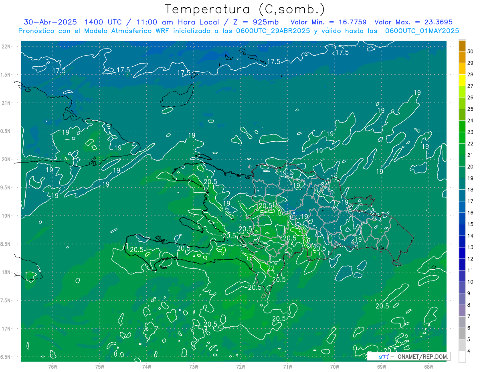Pick the purple swatch between 7 and 8
The width and height of the screenshot is (481, 372).
coord(462,311)
